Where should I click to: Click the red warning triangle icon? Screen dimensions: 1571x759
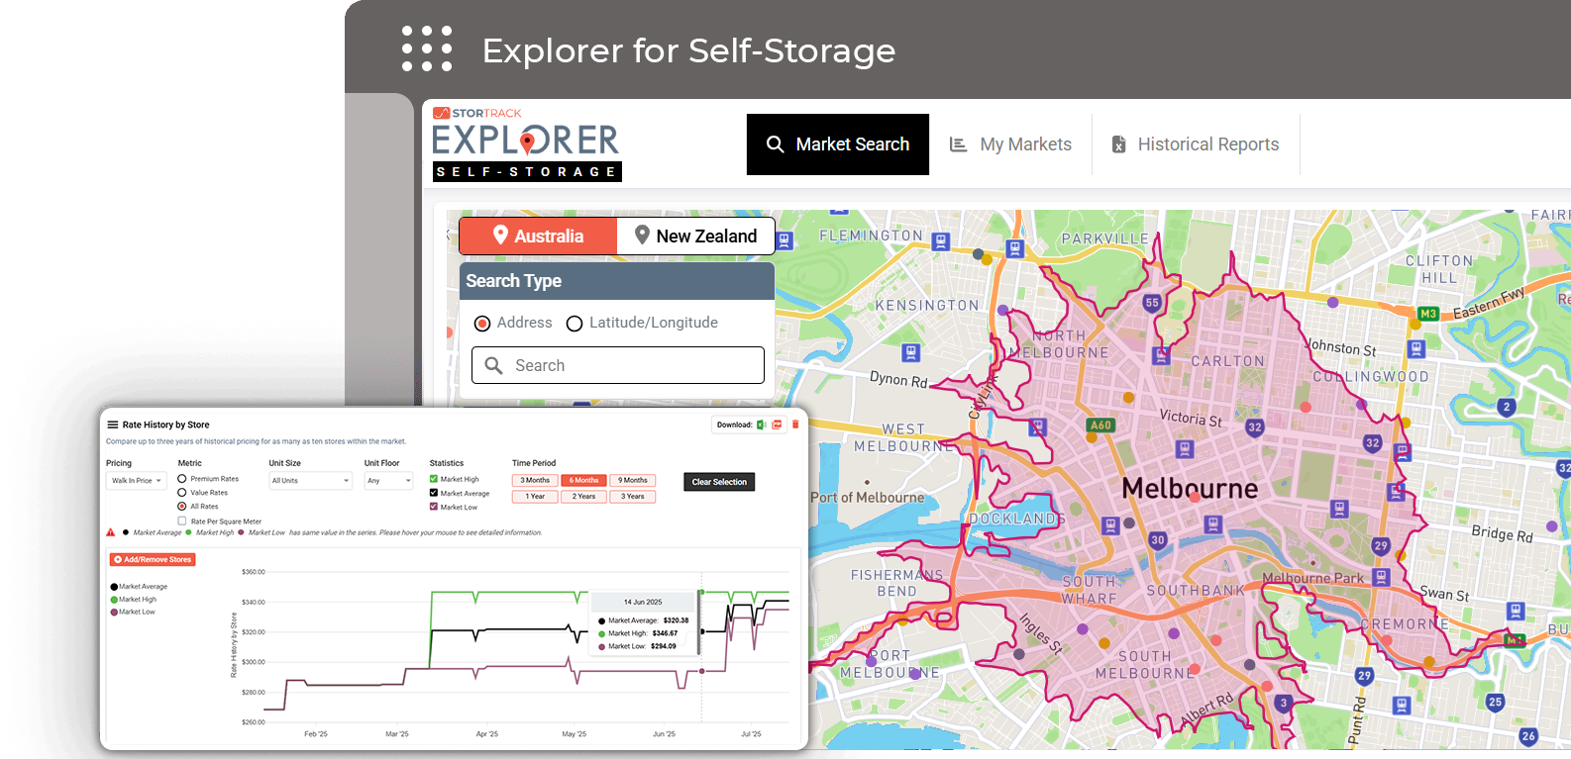point(111,532)
